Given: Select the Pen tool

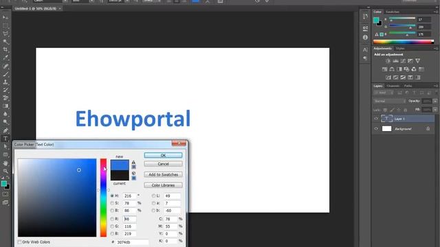Looking at the screenshot, I should pyautogui.click(x=5, y=130).
